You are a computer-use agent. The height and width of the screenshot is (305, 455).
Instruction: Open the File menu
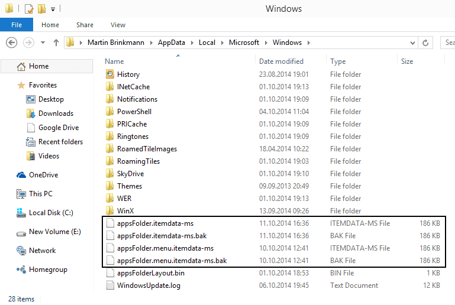pyautogui.click(x=17, y=25)
